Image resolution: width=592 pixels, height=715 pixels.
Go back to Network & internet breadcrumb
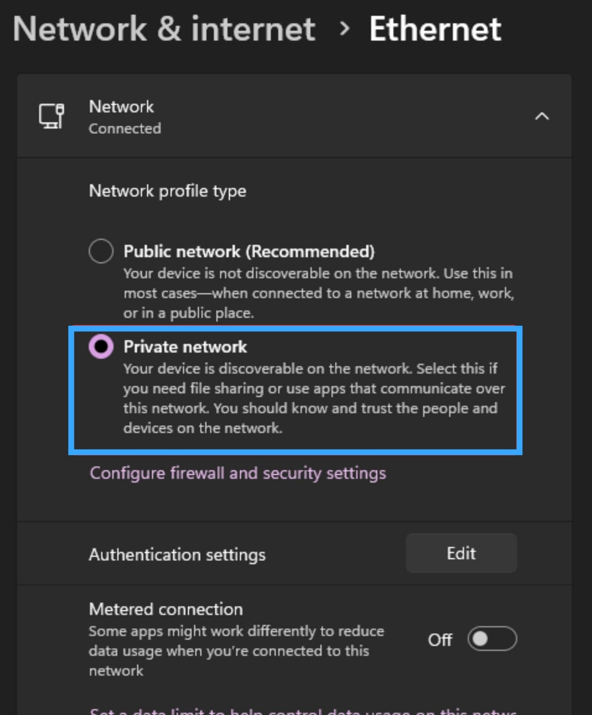[164, 29]
